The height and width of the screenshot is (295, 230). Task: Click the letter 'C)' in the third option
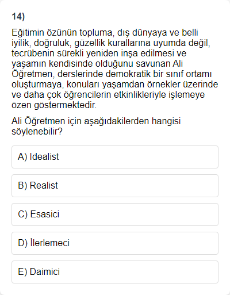23,214
